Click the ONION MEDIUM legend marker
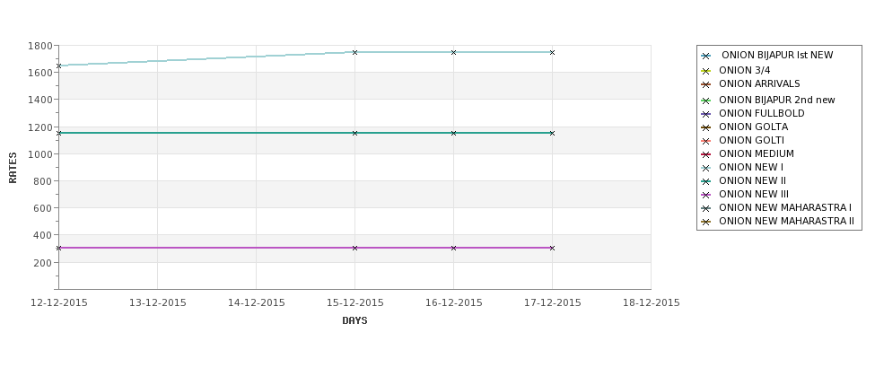The height and width of the screenshot is (385, 875). tap(706, 154)
